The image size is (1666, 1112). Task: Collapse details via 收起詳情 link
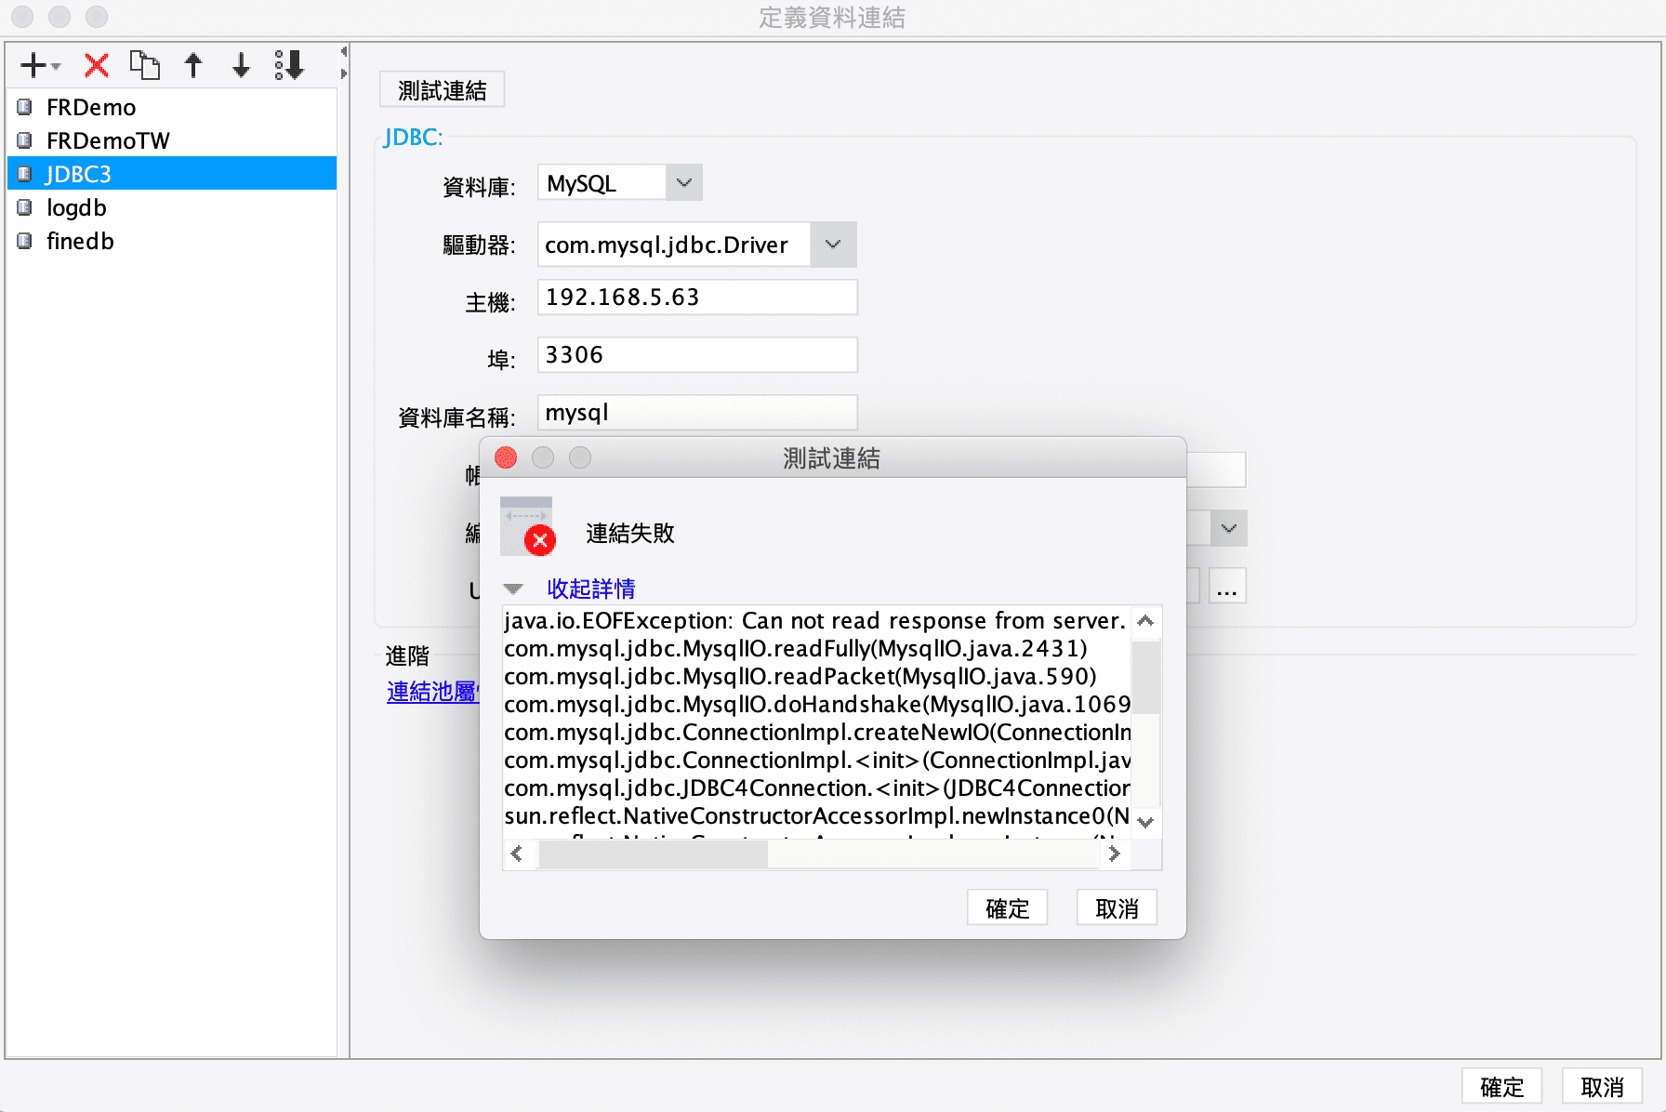[591, 589]
